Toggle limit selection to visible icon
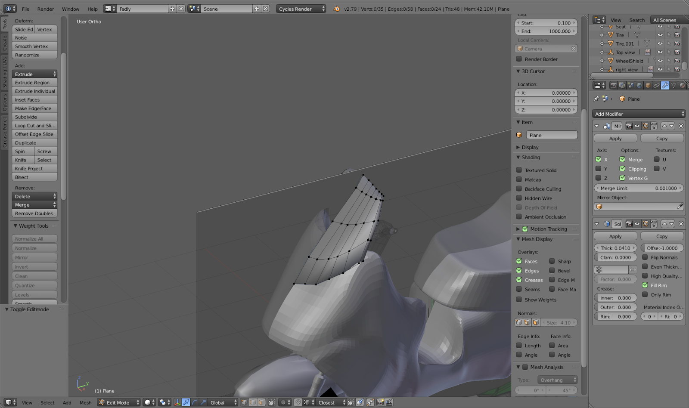The height and width of the screenshot is (408, 689). (x=272, y=402)
